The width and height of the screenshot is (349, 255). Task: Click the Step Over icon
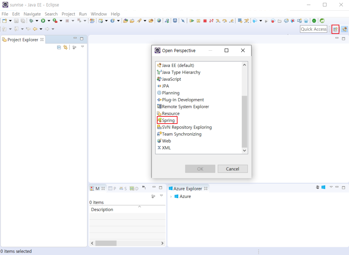click(225, 21)
